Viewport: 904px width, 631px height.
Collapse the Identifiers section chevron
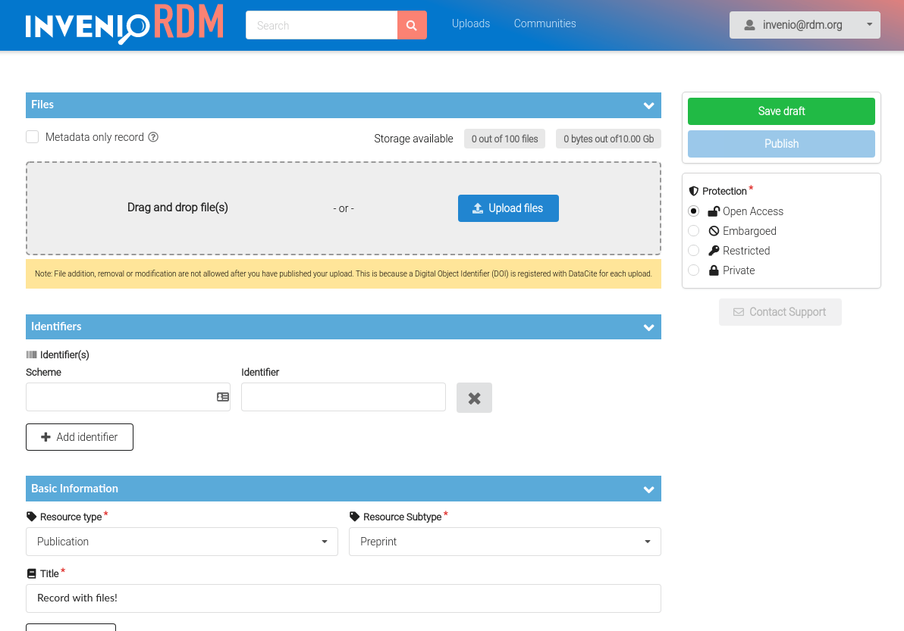pos(648,327)
